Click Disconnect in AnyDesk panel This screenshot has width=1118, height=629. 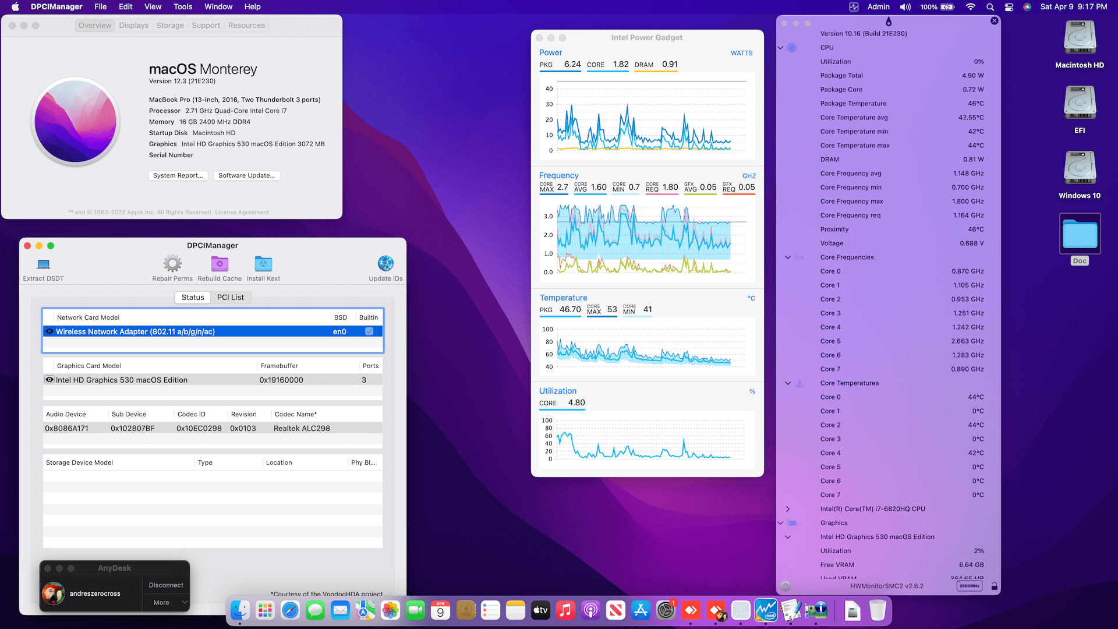tap(166, 585)
